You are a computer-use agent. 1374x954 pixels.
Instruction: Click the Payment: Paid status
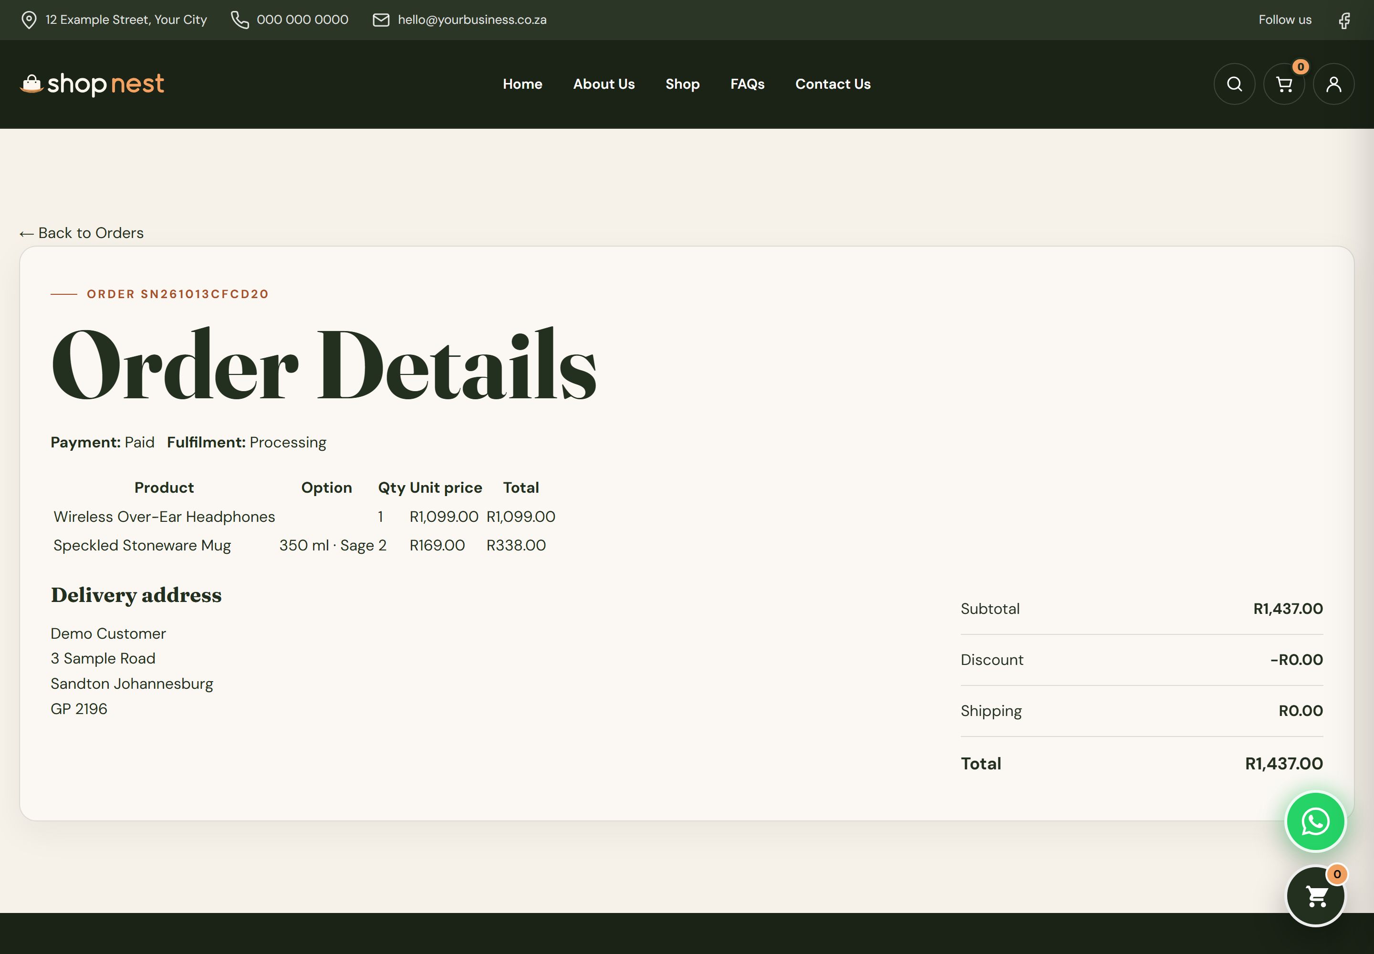102,442
